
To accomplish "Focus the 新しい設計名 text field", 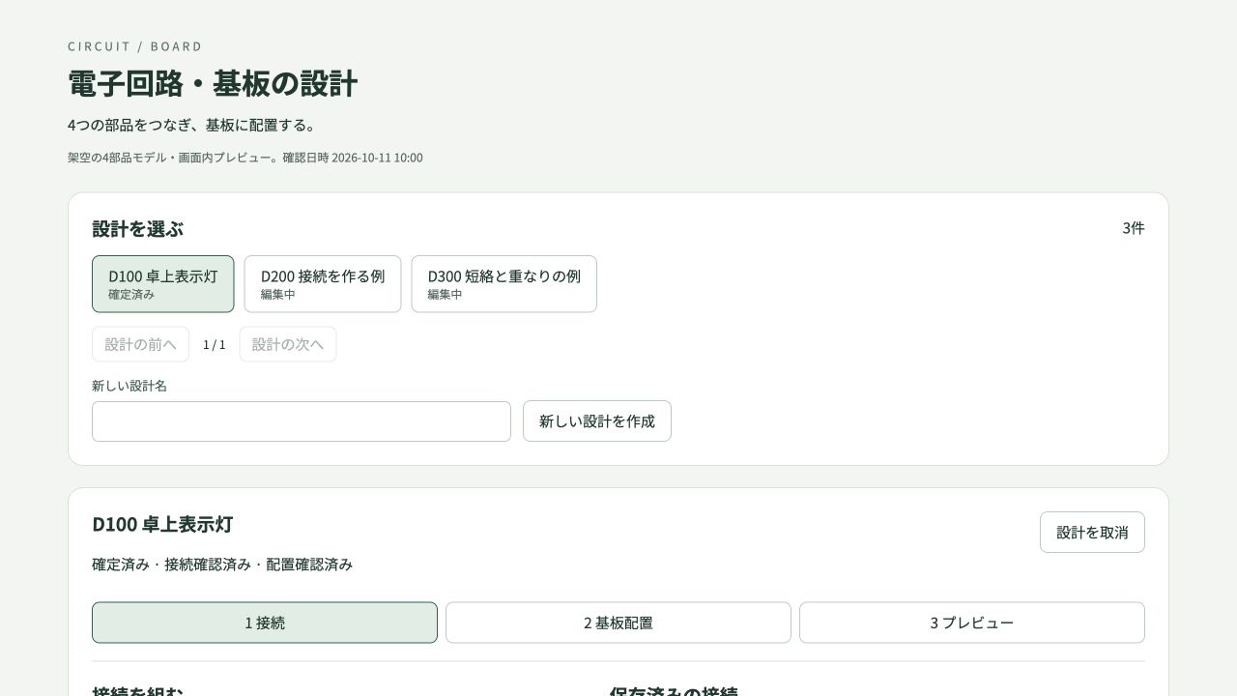I will pos(302,421).
